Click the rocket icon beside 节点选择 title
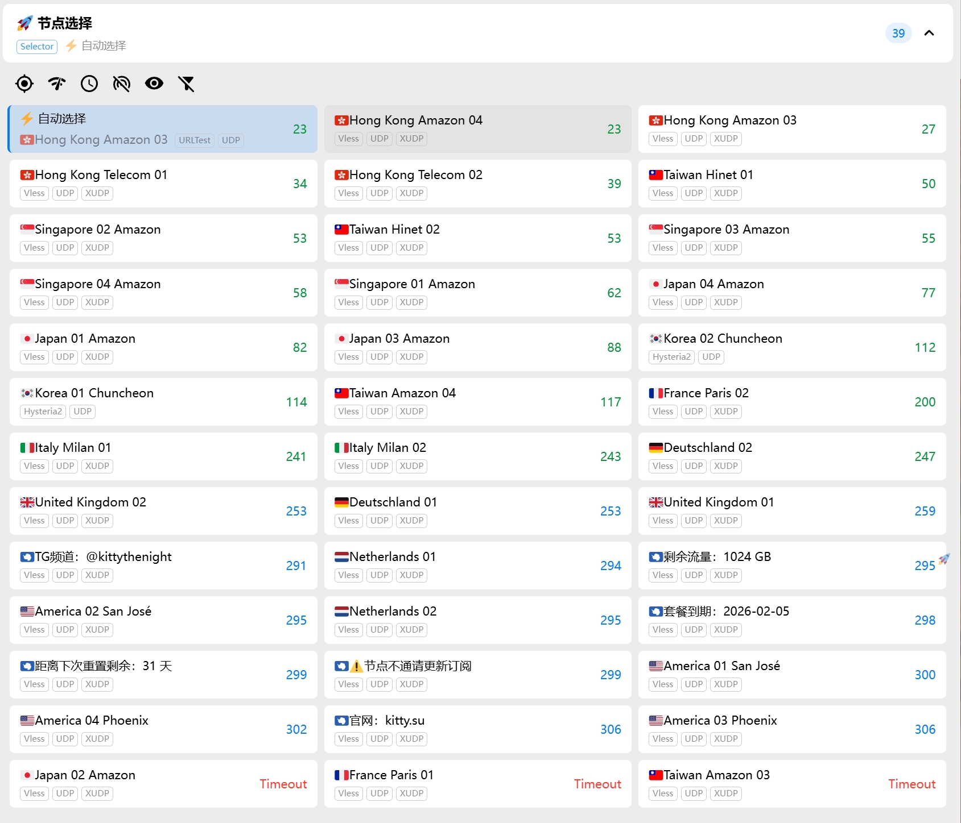 pos(25,23)
